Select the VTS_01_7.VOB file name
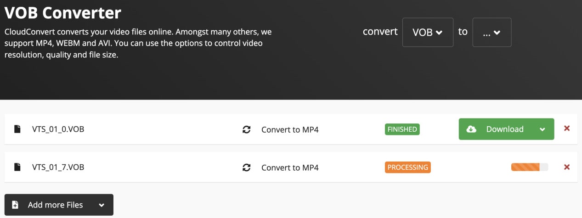Image resolution: width=582 pixels, height=218 pixels. tap(58, 167)
